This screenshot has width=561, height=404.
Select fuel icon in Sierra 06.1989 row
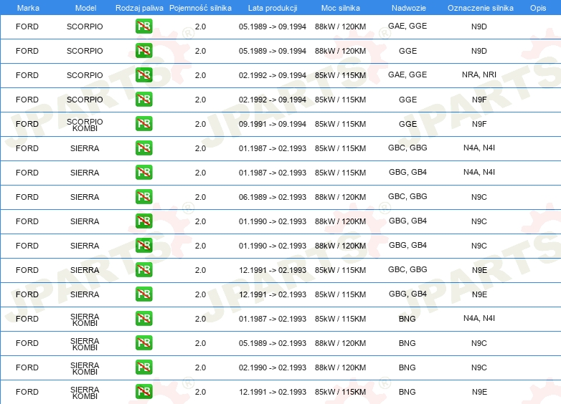143,197
